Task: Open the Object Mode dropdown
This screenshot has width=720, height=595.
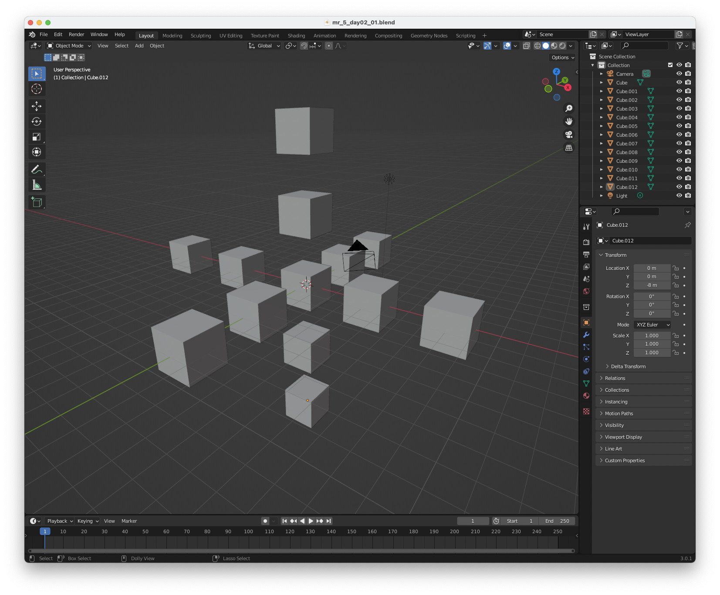Action: coord(69,46)
